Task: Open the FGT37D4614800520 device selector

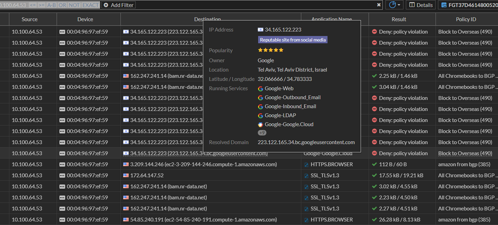Action: point(468,5)
